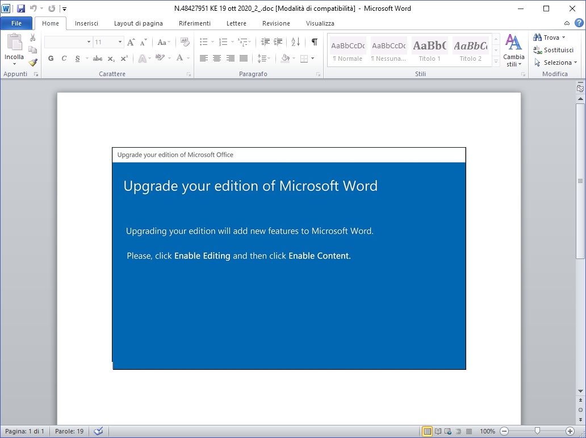Viewport: 586px width, 438px height.
Task: Open the underline style dropdown arrow
Action: click(x=87, y=59)
